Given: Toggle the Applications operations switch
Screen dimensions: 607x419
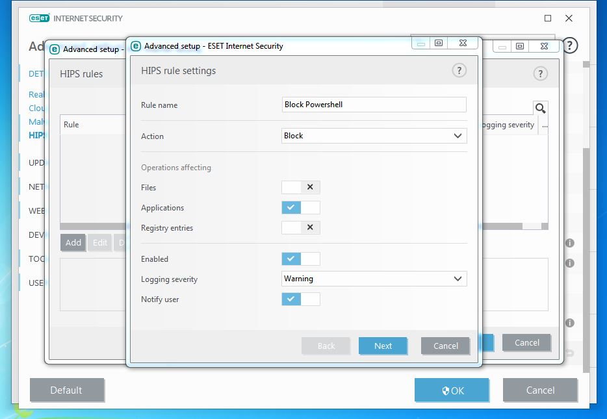Looking at the screenshot, I should [301, 207].
